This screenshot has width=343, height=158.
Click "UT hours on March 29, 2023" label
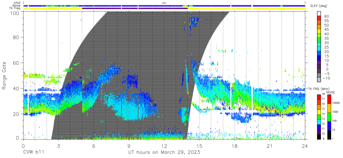164,152
